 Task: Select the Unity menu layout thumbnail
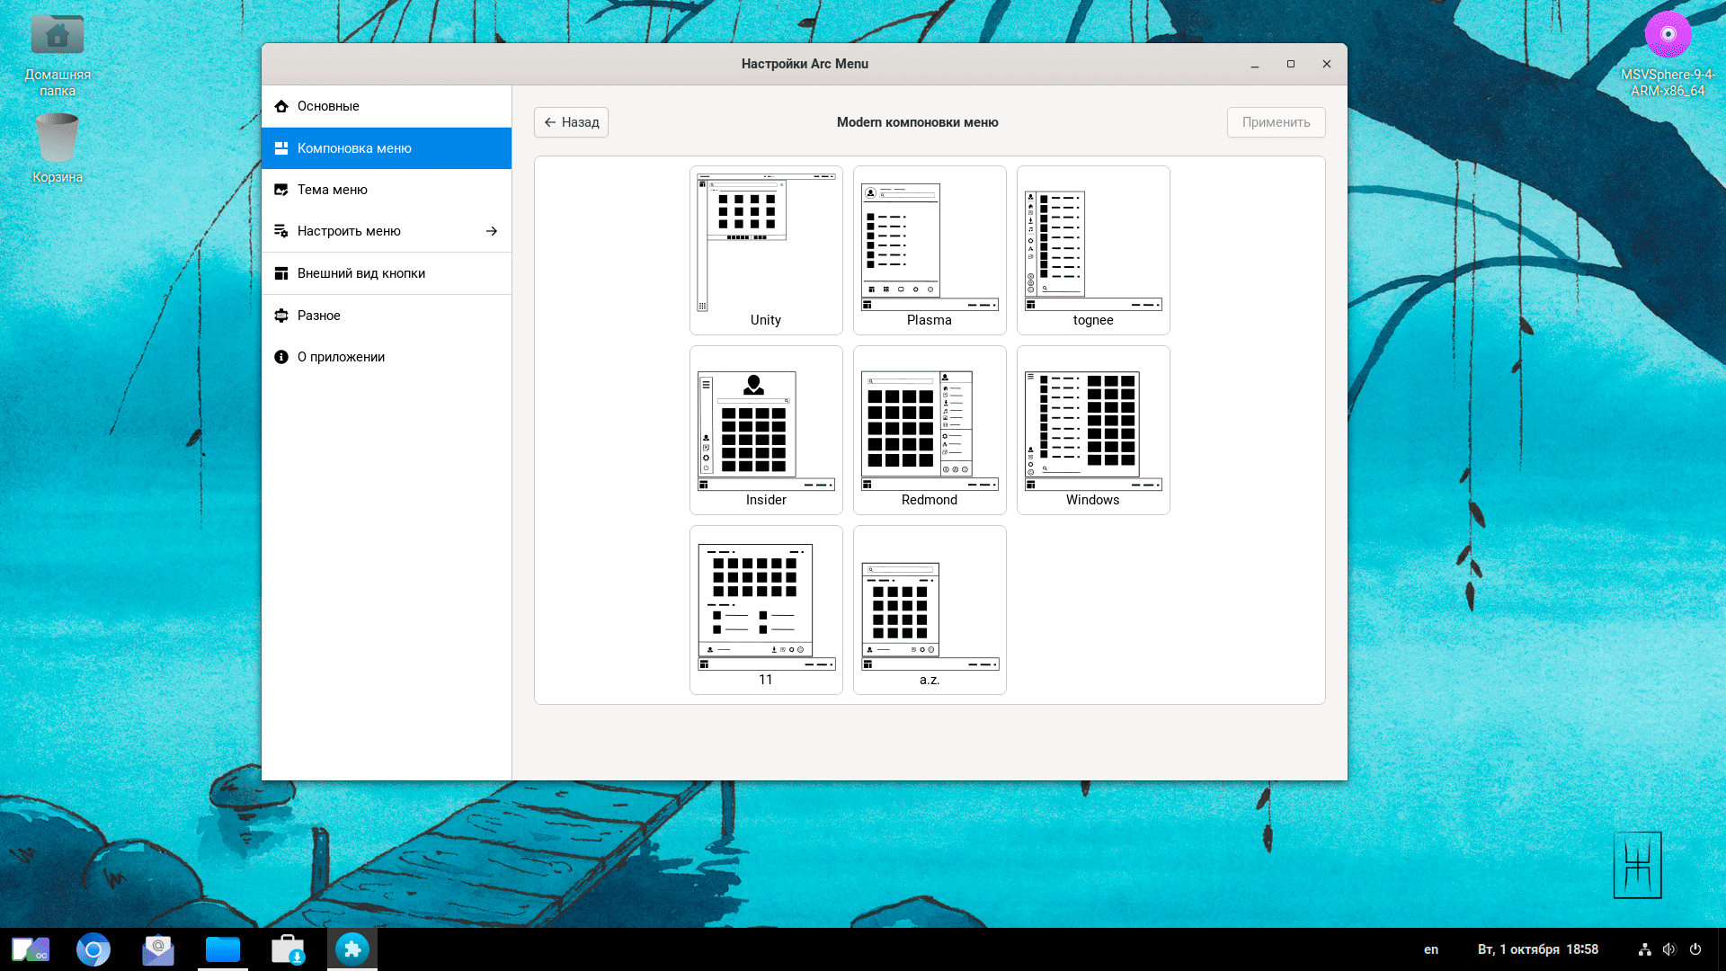[766, 250]
